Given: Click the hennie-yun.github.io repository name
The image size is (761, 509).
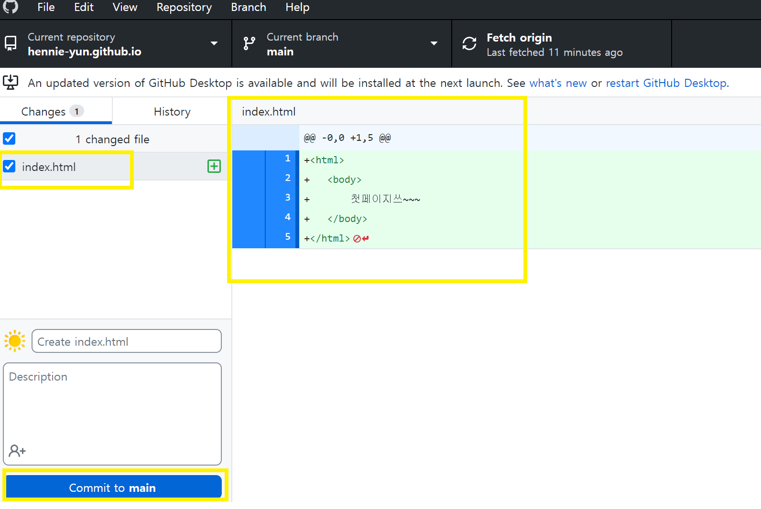Looking at the screenshot, I should [x=85, y=52].
